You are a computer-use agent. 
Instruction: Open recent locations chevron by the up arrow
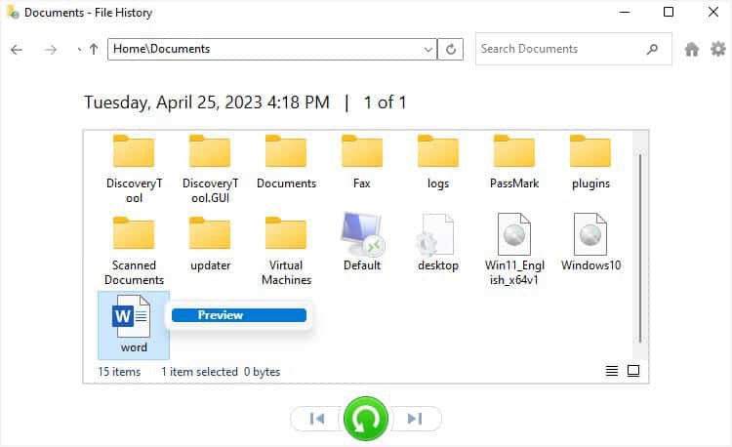pyautogui.click(x=79, y=49)
